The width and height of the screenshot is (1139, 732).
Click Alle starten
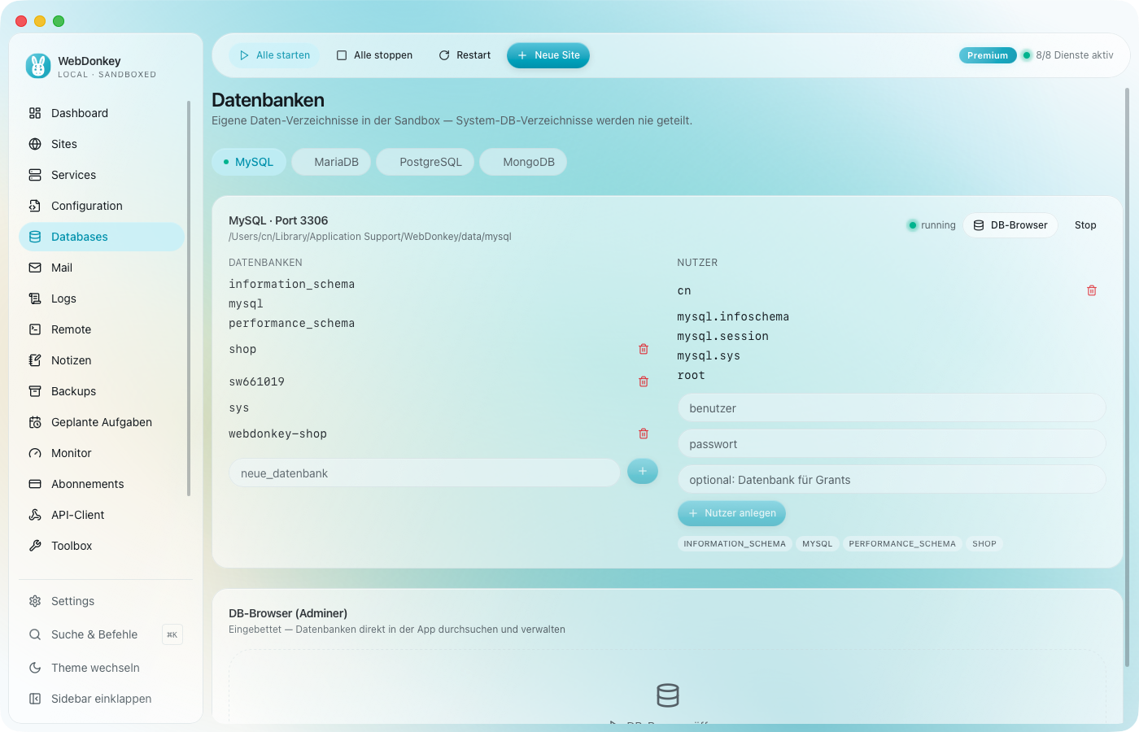(x=275, y=55)
